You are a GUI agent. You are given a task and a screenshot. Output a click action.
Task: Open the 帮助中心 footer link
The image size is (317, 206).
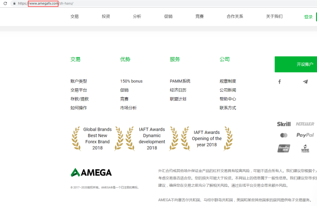click(228, 99)
